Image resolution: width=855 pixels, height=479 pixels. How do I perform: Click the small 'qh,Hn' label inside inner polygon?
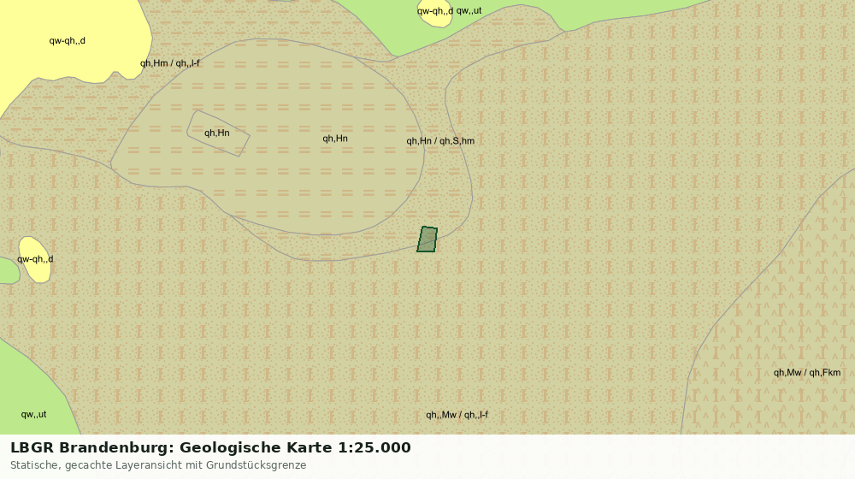click(217, 133)
